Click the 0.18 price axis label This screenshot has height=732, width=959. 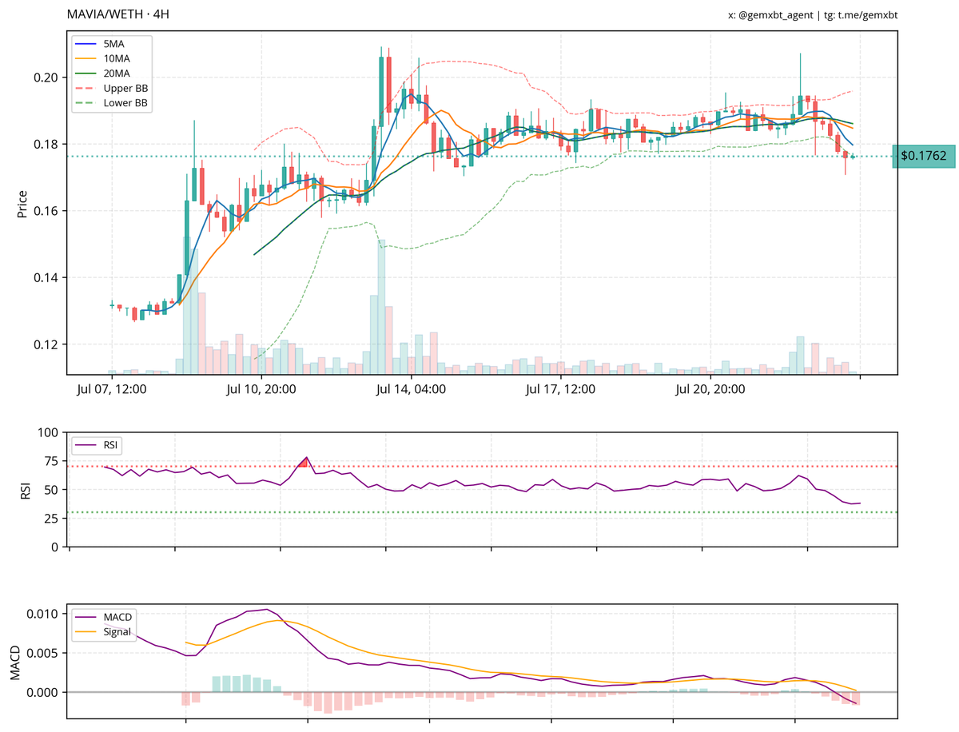(x=46, y=144)
